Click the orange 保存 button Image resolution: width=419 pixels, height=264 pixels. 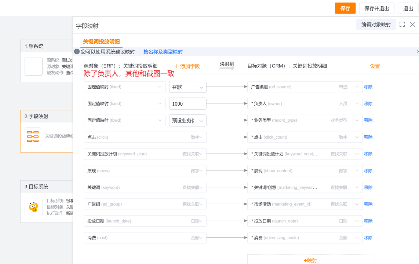[x=345, y=8]
